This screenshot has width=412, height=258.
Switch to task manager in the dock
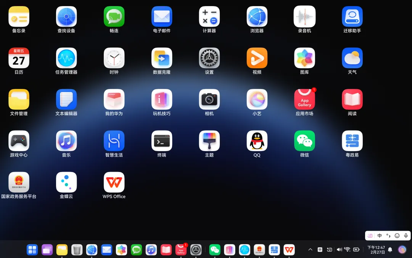pyautogui.click(x=245, y=250)
